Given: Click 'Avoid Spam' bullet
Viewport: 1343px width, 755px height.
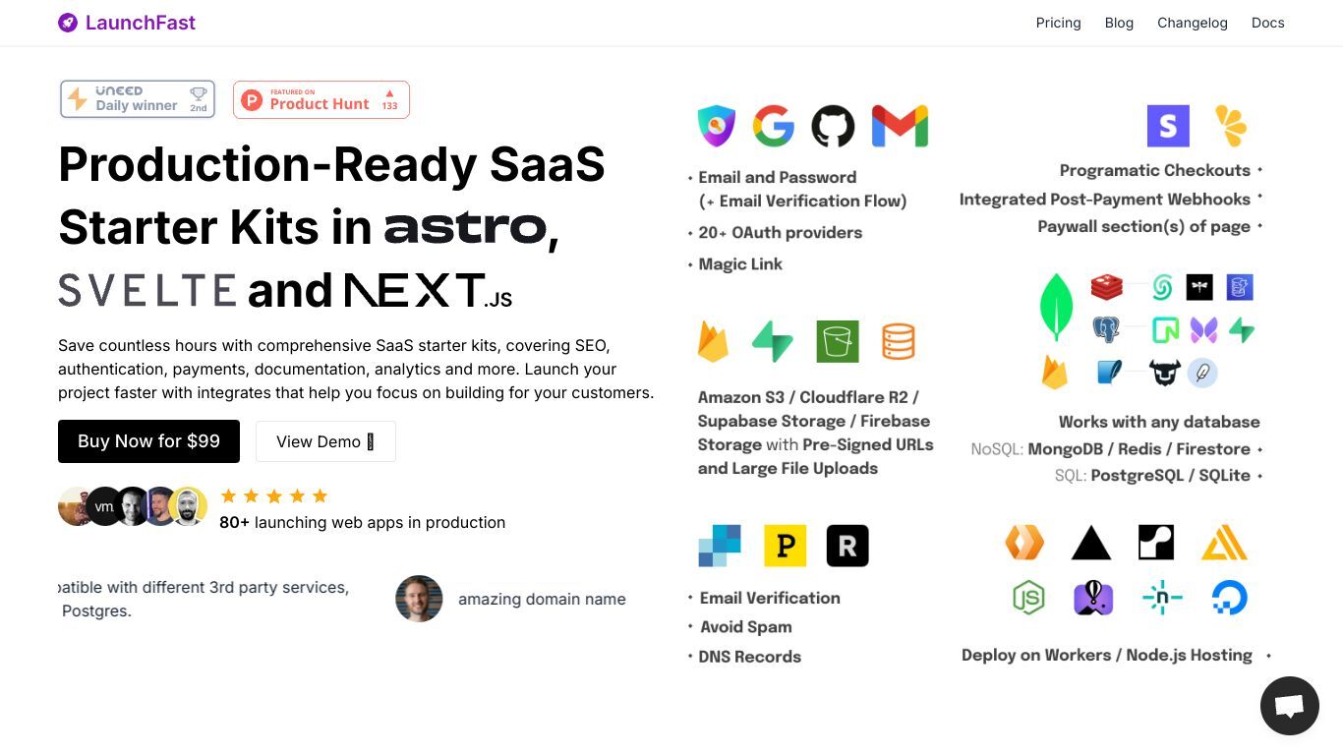Looking at the screenshot, I should coord(745,626).
